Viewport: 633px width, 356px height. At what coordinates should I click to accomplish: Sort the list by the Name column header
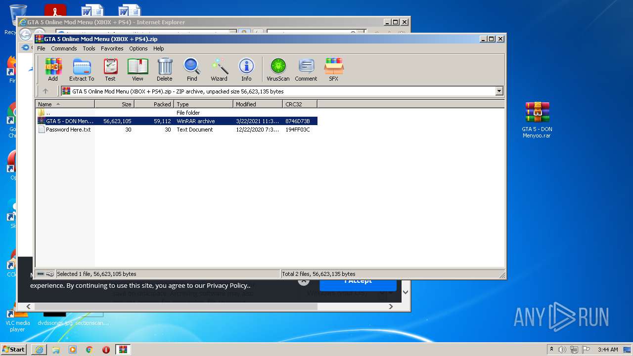[65, 104]
